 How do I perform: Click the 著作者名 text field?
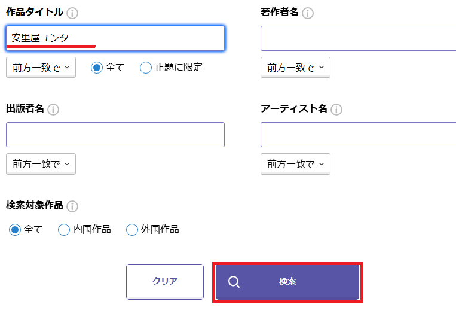click(359, 38)
